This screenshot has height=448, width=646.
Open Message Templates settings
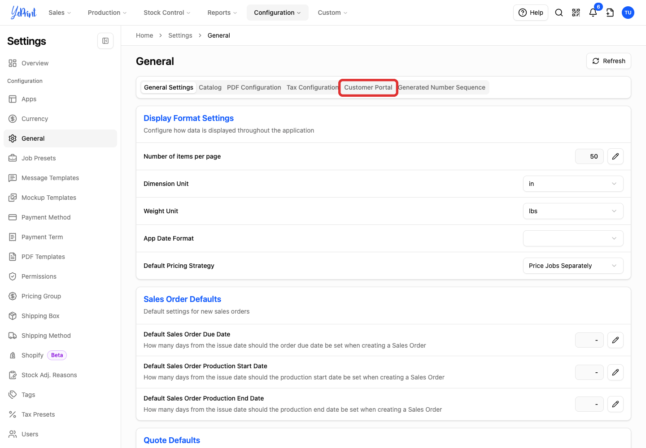pos(60,178)
